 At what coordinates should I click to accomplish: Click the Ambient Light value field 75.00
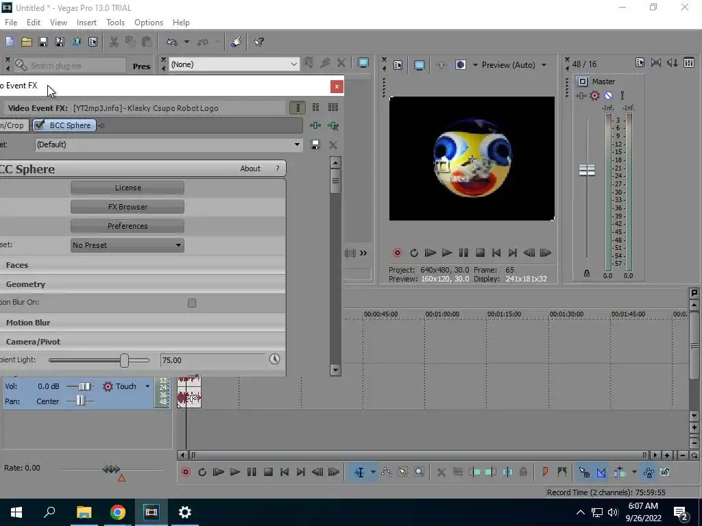coord(213,360)
